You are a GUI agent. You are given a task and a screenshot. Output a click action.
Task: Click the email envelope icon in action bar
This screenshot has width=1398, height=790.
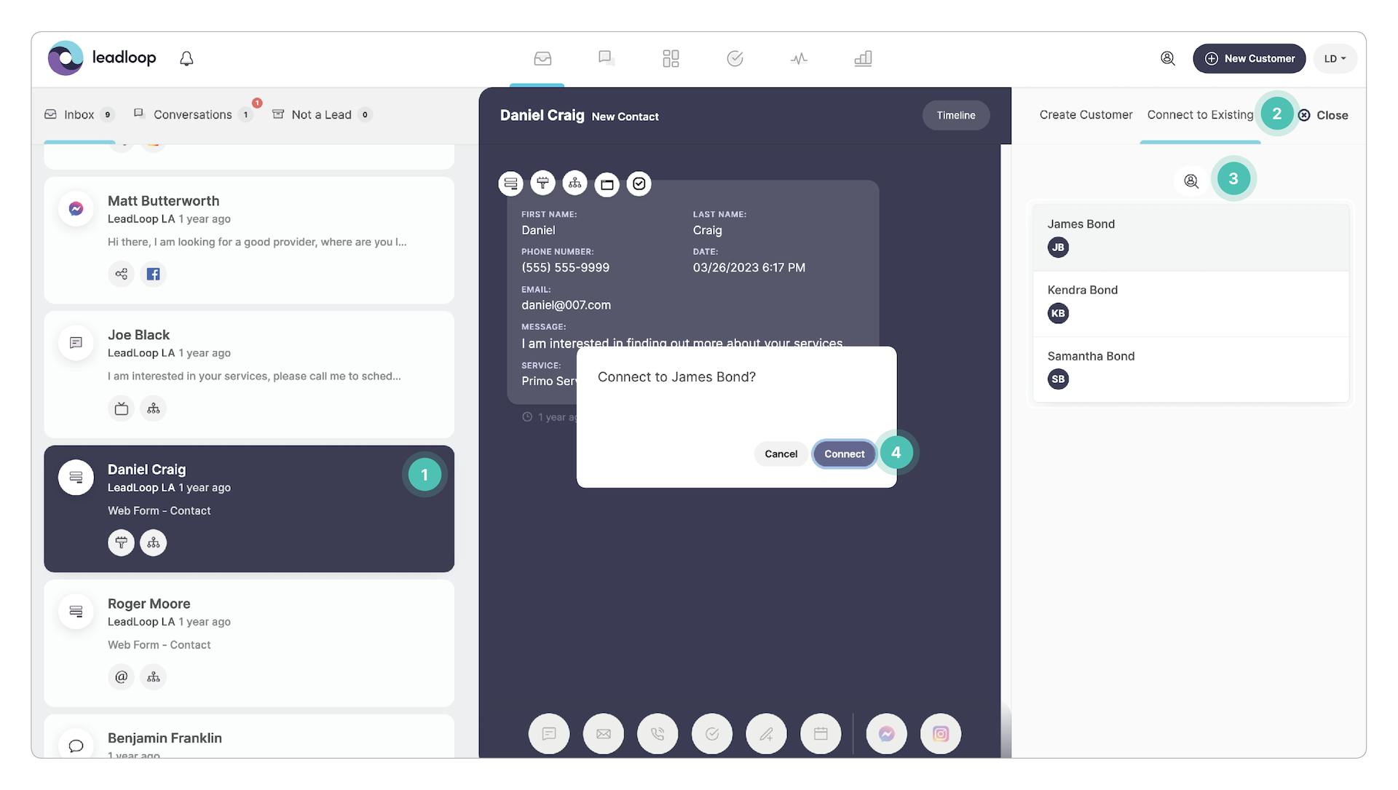(x=603, y=734)
